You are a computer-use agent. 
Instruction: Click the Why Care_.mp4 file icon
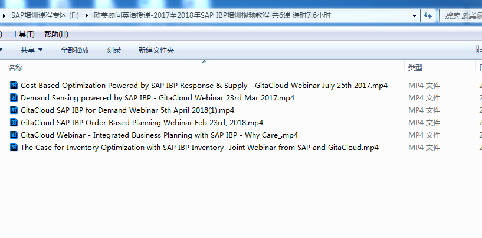(14, 135)
